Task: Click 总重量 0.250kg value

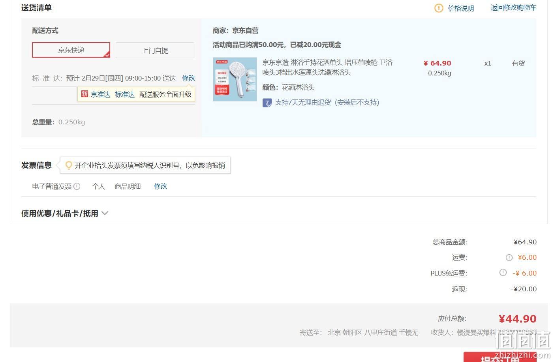Action: click(71, 122)
